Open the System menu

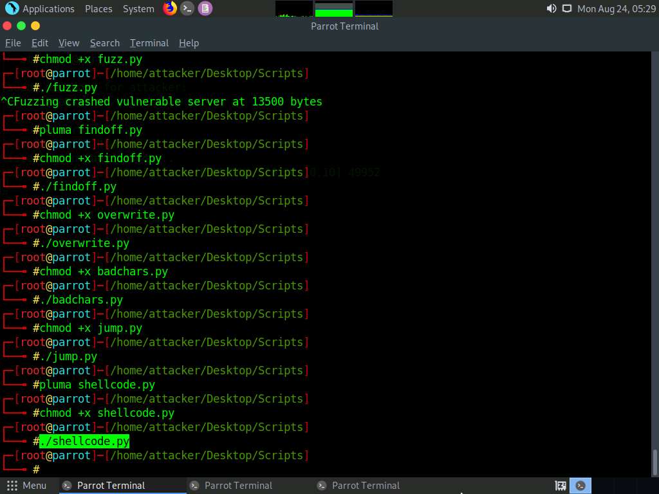(138, 9)
